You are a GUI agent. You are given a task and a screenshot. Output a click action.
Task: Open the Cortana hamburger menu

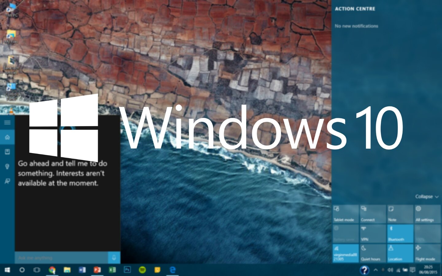7,123
